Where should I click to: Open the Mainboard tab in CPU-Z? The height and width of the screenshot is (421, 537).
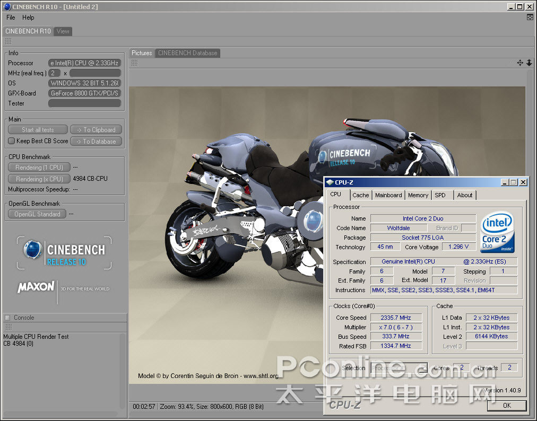pyautogui.click(x=388, y=195)
